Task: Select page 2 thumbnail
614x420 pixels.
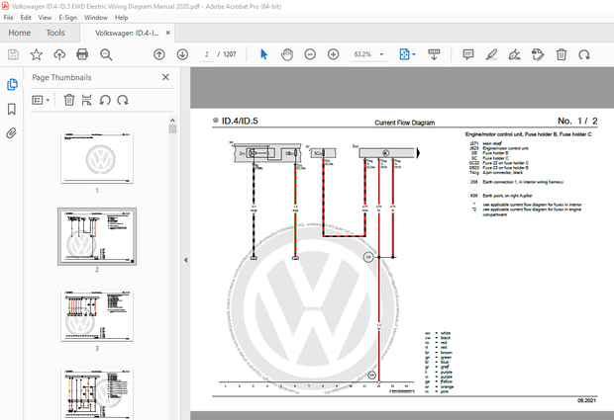Action: [97, 237]
